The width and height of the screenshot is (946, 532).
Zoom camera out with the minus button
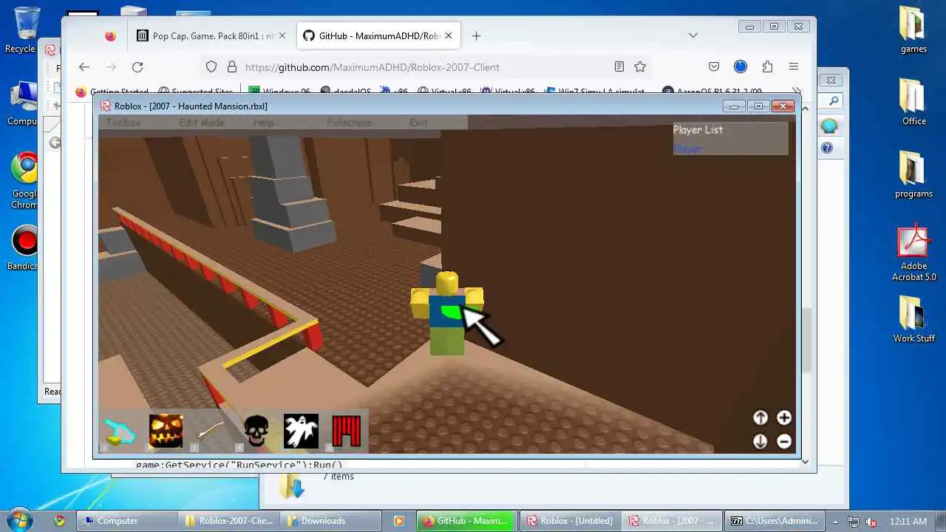(784, 441)
